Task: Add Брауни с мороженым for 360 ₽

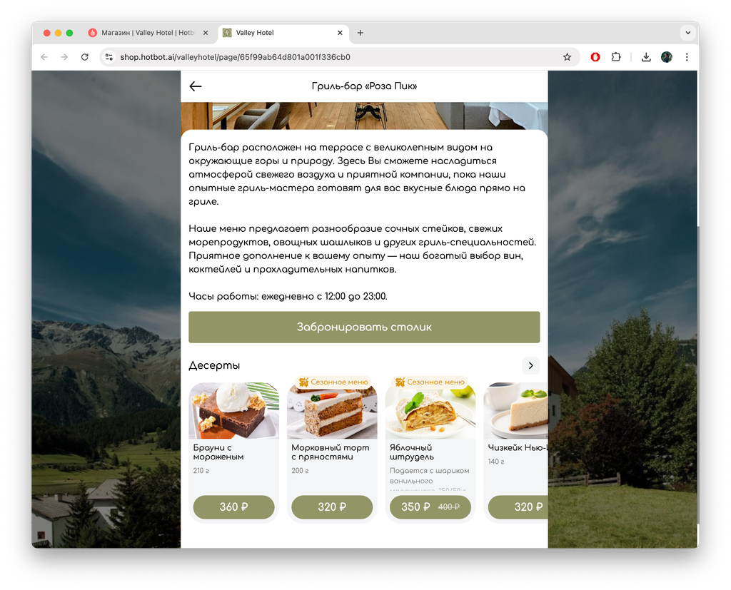Action: pos(233,507)
